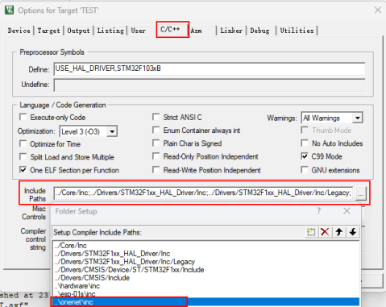Uncheck C99 Mode checkbox

tap(305, 156)
